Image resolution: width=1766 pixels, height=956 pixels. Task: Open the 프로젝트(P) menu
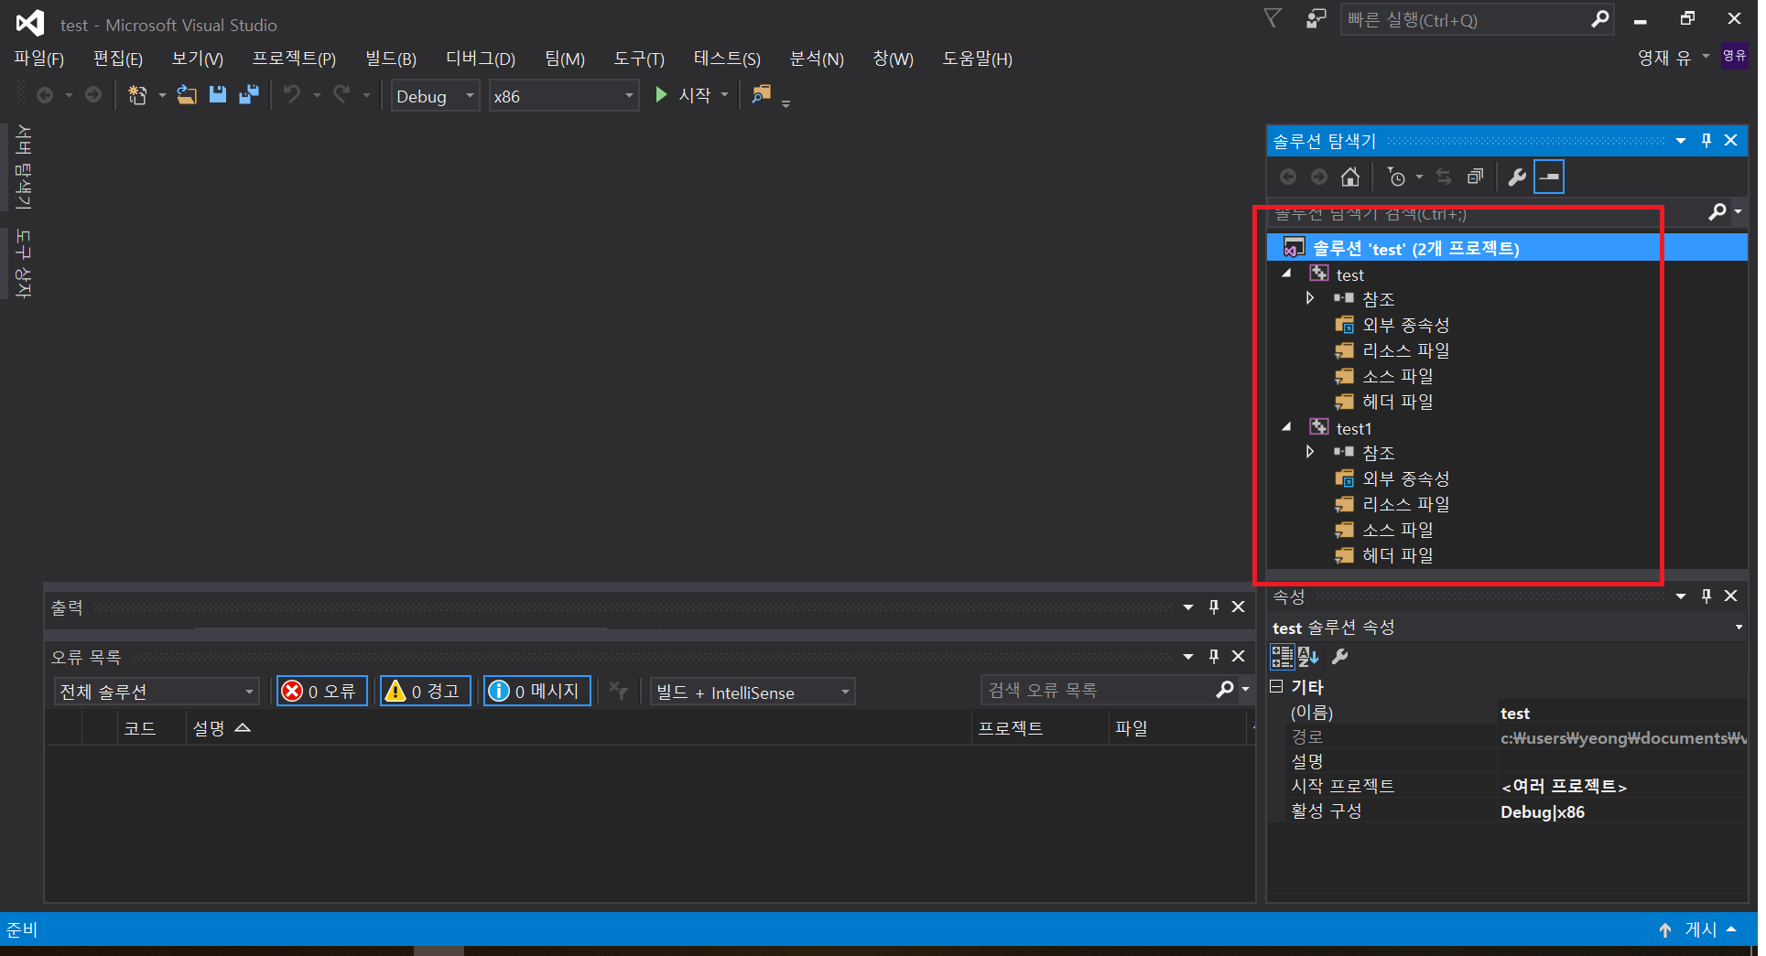[294, 59]
